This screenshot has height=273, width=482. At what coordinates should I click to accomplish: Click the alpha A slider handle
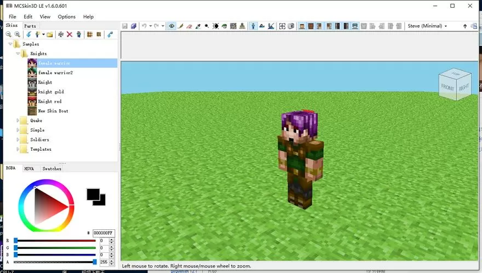coord(95,262)
